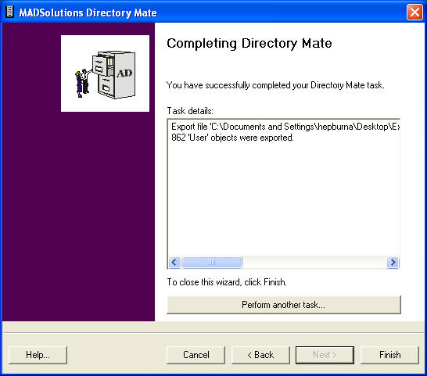Click the left scroll arrow in task details
The width and height of the screenshot is (427, 376).
174,263
